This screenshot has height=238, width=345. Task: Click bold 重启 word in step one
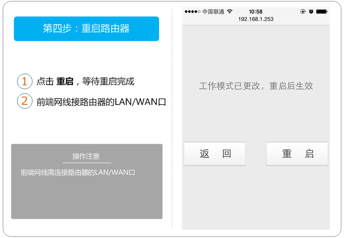[x=65, y=82]
